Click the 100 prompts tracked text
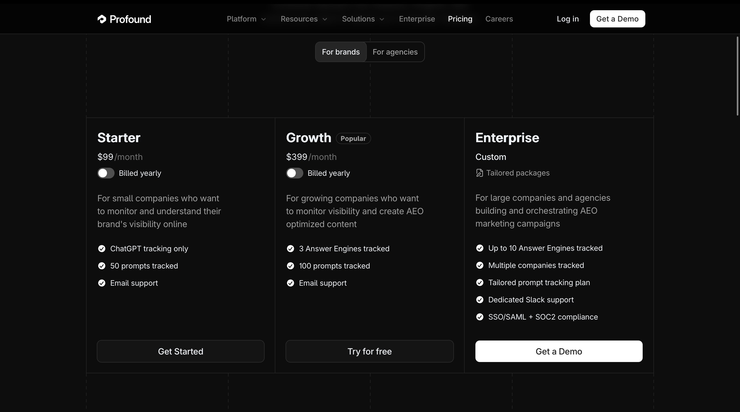The width and height of the screenshot is (740, 412). click(335, 266)
